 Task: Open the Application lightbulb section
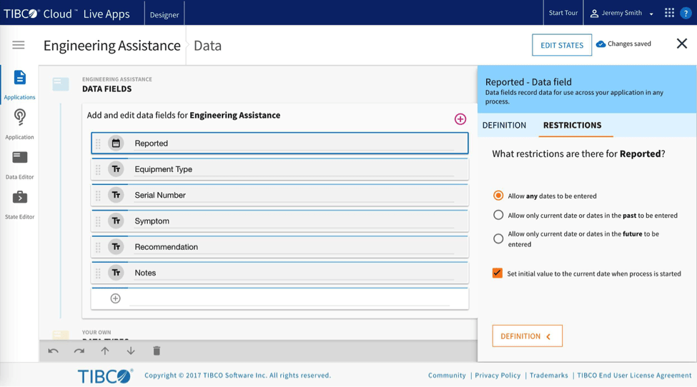point(19,124)
